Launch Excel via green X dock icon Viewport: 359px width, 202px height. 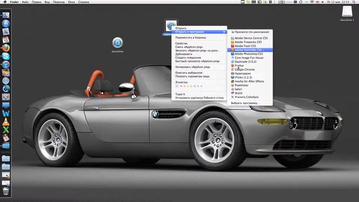coord(6,130)
